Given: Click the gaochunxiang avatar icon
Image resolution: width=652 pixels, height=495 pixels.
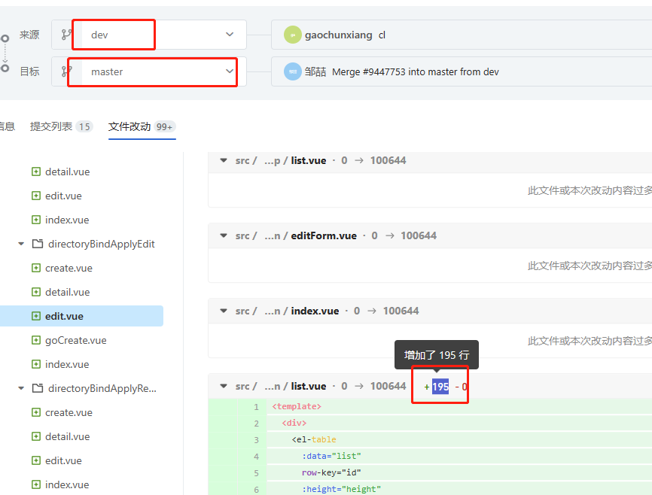Looking at the screenshot, I should click(x=292, y=35).
